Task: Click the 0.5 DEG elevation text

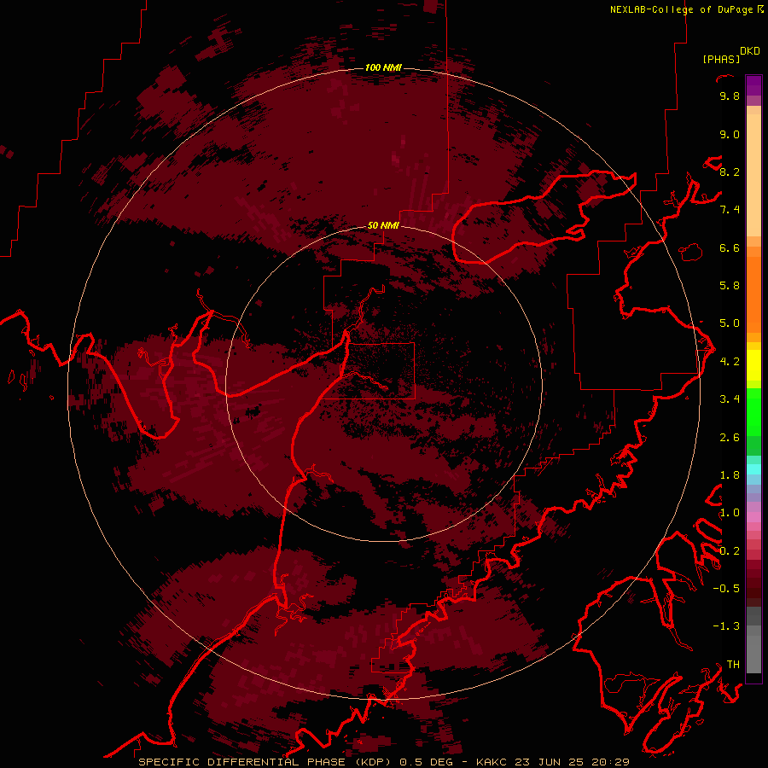Action: tap(426, 762)
